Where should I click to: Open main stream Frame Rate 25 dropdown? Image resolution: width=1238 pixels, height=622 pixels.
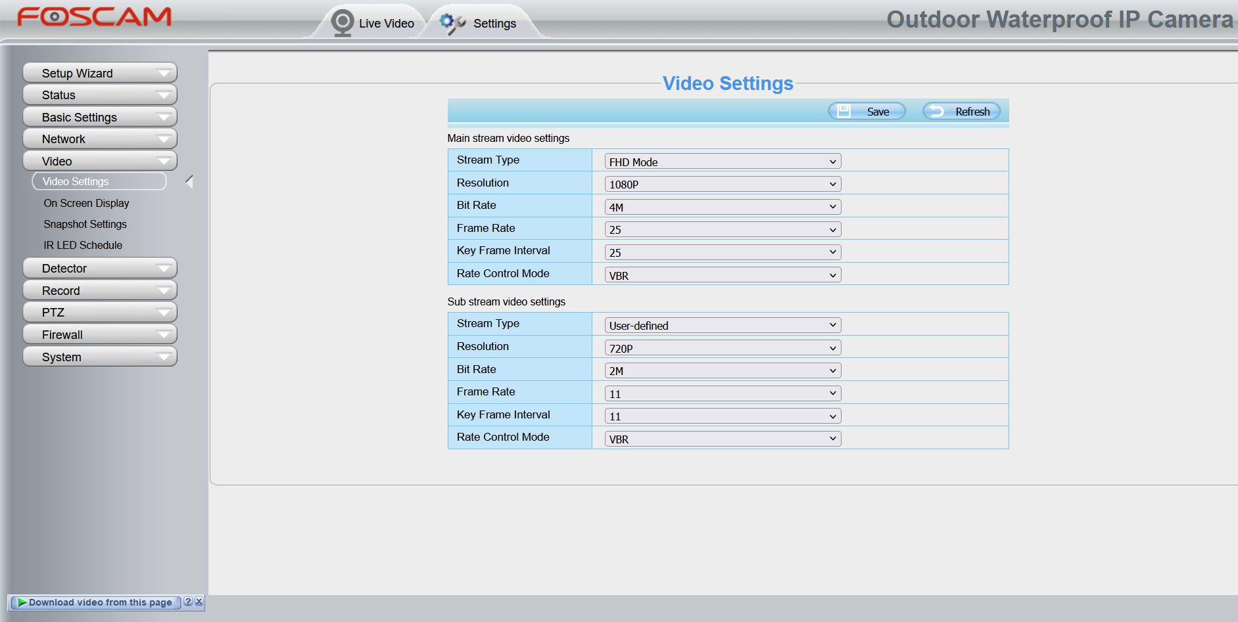click(x=723, y=229)
